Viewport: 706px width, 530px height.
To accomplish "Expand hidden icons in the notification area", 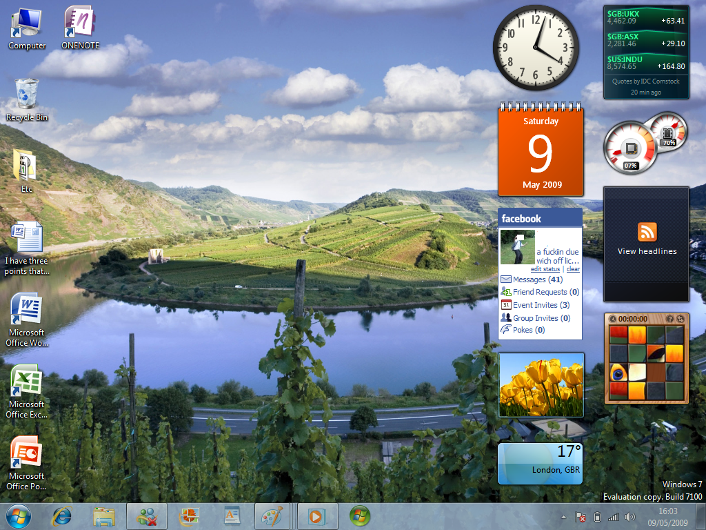I will (x=564, y=516).
